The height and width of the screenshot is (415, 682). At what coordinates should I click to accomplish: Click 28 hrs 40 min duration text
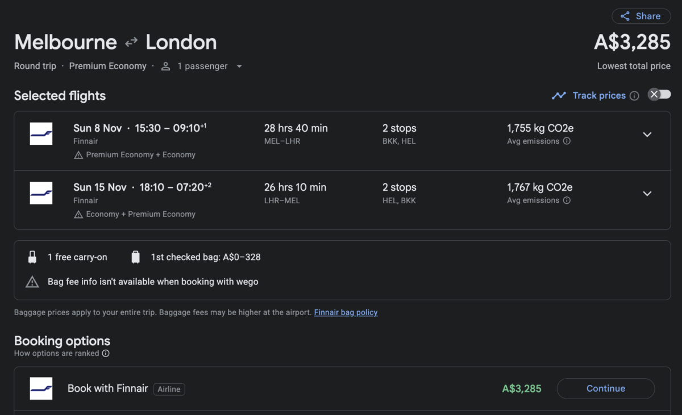pos(296,128)
